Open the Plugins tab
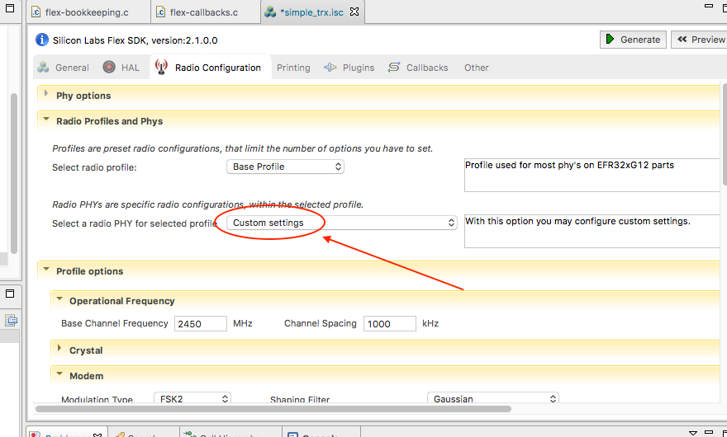The height and width of the screenshot is (437, 727). pyautogui.click(x=349, y=68)
